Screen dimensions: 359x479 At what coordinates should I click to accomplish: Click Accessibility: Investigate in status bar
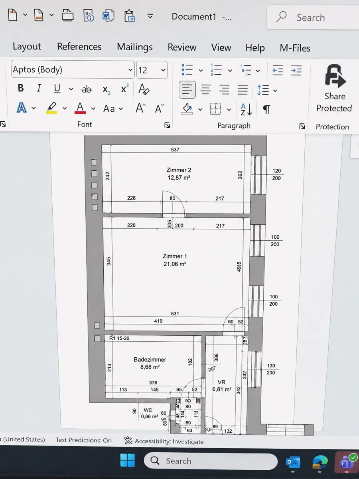pyautogui.click(x=164, y=441)
